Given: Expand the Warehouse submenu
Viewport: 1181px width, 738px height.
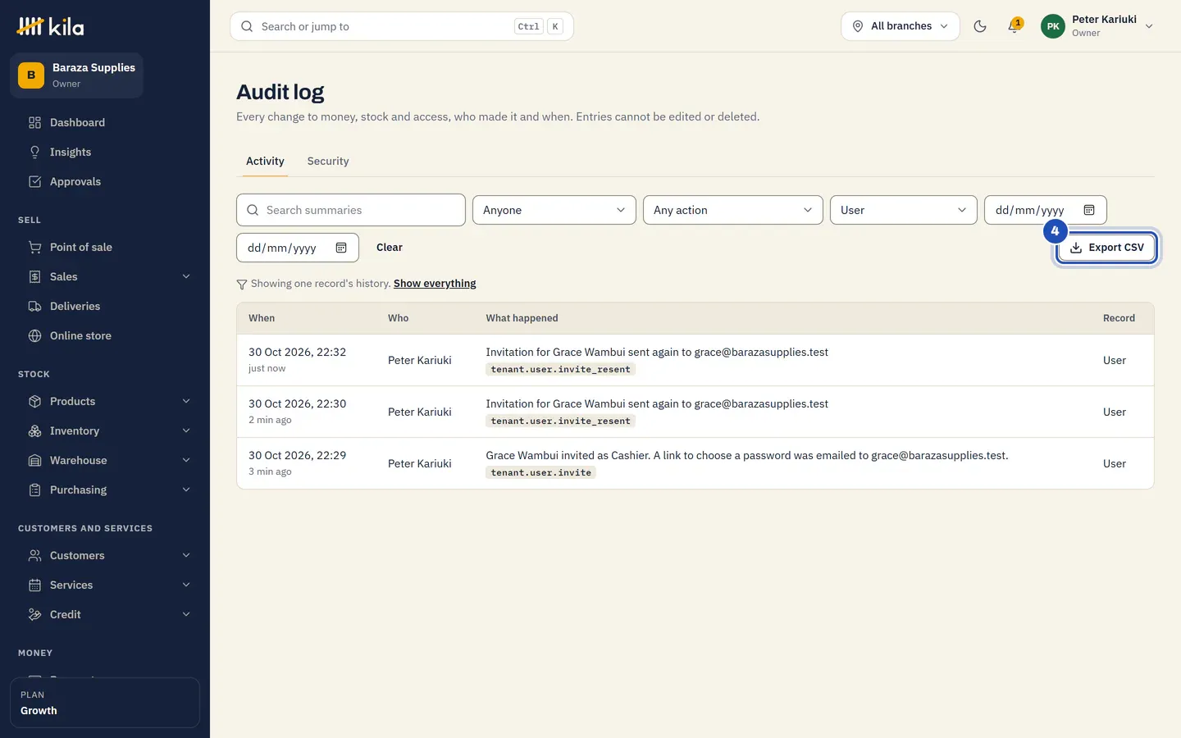Looking at the screenshot, I should 186,460.
